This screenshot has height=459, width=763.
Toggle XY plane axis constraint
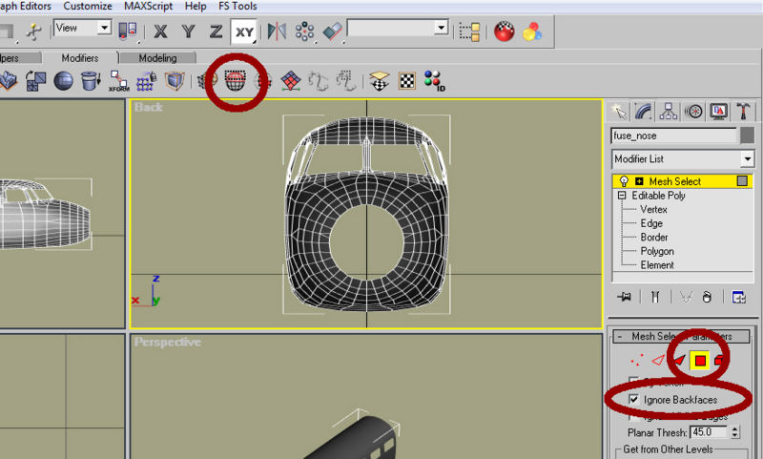(244, 32)
